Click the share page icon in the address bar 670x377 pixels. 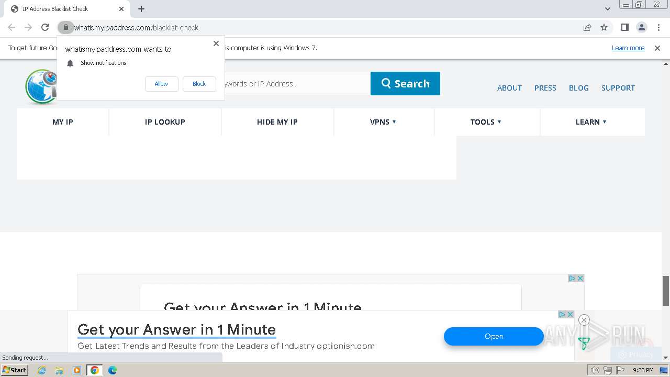coord(587,27)
